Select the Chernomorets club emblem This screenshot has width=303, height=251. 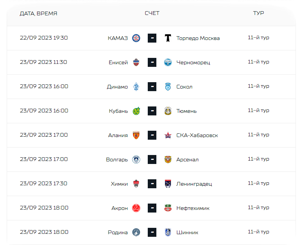point(168,62)
